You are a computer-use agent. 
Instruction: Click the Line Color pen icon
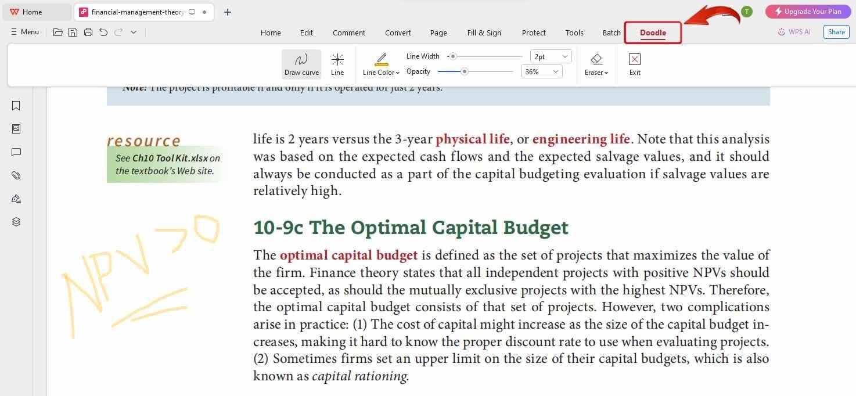[381, 59]
